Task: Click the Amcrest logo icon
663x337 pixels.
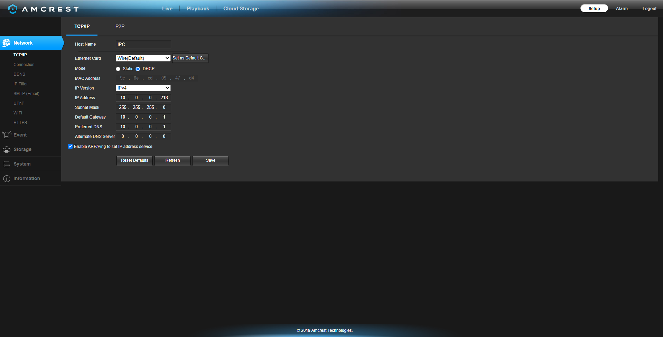Action: tap(13, 9)
